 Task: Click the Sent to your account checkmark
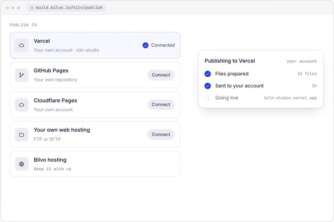click(x=208, y=86)
